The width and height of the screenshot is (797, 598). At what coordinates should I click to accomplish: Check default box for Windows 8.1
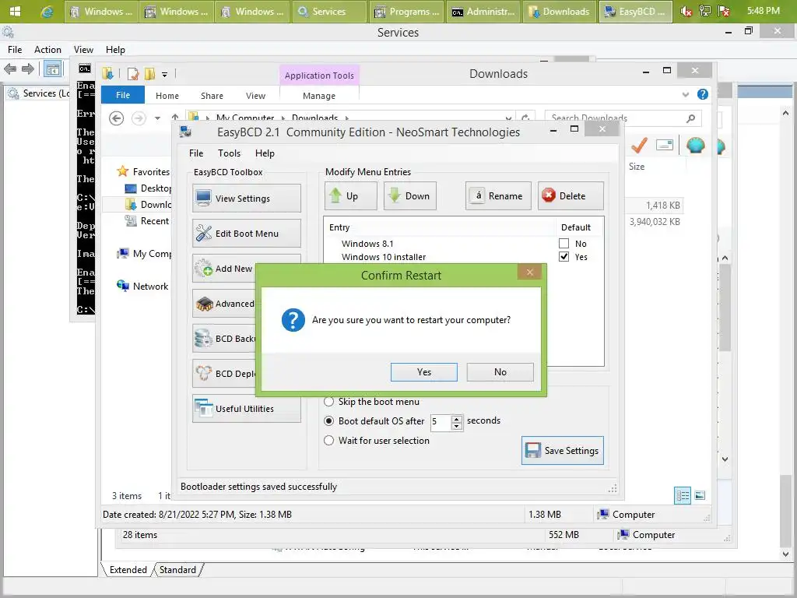564,244
